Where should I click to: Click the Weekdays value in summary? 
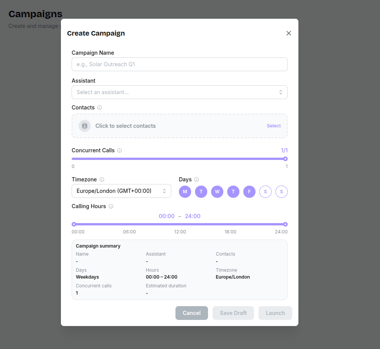[x=87, y=277]
